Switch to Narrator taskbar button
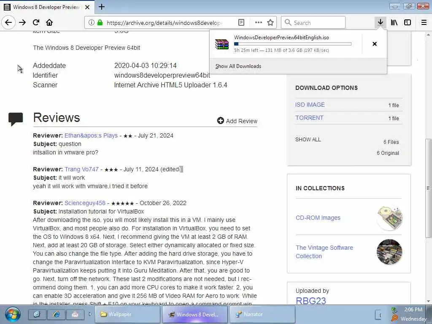The width and height of the screenshot is (432, 324). pos(262,314)
